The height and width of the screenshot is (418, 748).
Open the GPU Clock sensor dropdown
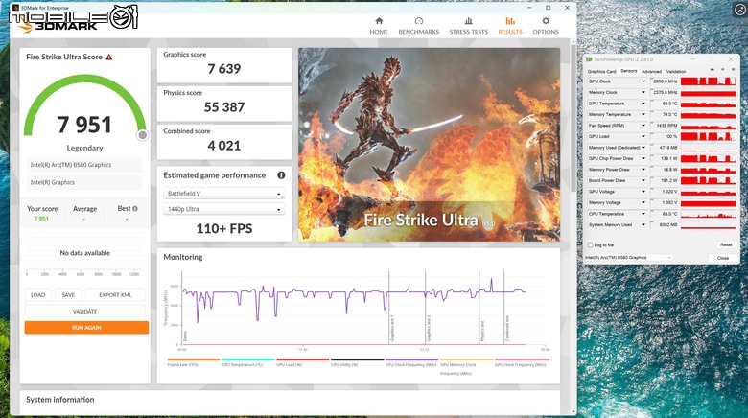643,81
